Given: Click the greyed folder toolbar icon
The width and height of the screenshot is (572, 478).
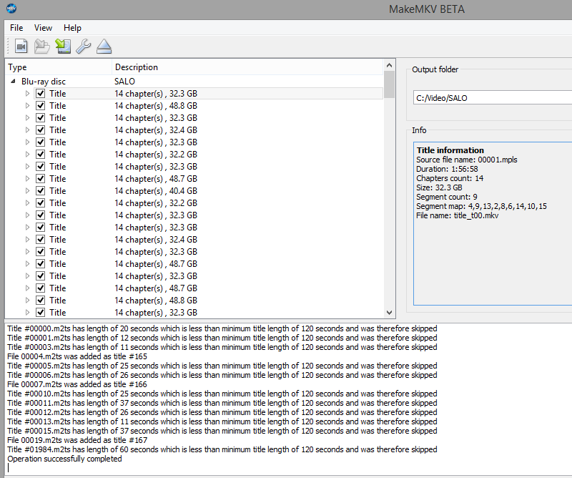Looking at the screenshot, I should [x=42, y=47].
